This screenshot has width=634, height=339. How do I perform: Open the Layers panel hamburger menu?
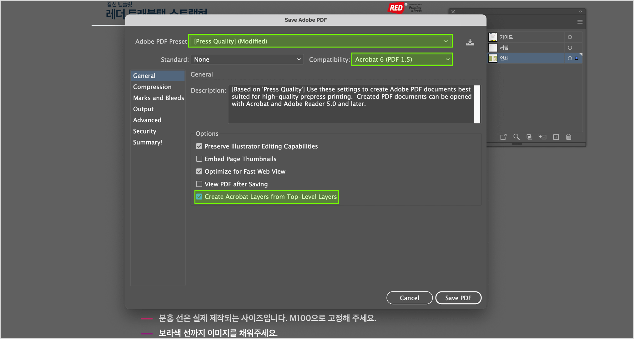[x=580, y=22]
